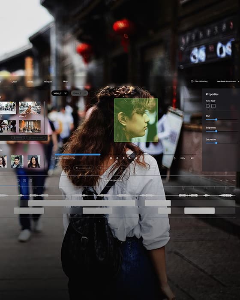The width and height of the screenshot is (240, 300).
Task: Click the trash icon above the timeline
Action: click(x=30, y=180)
